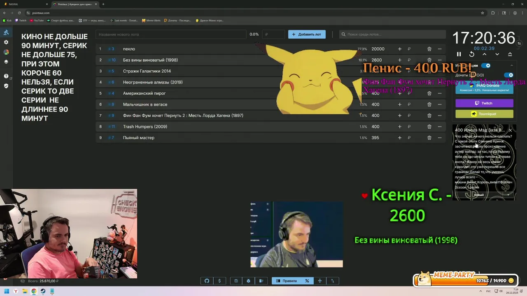Open more options for Trash Humpers lot
The image size is (527, 296).
tap(440, 127)
